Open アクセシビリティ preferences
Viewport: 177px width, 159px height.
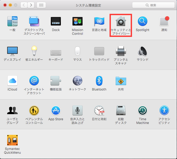click(x=164, y=110)
